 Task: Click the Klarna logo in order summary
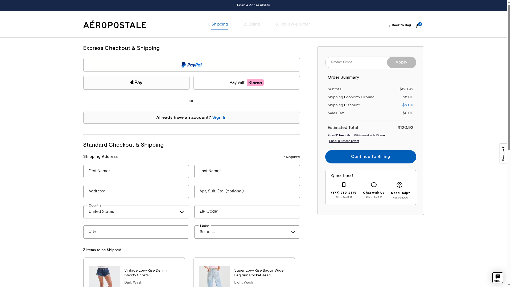(380, 135)
